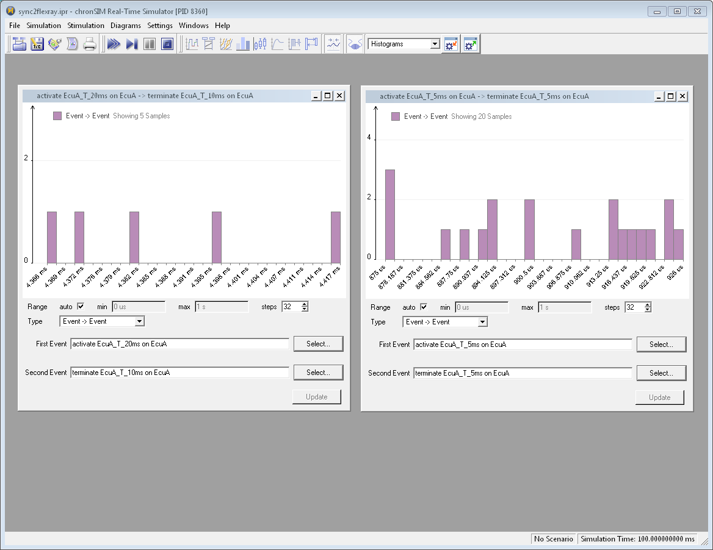The height and width of the screenshot is (550, 713).
Task: Click the Simulation Time status text
Action: click(x=637, y=538)
